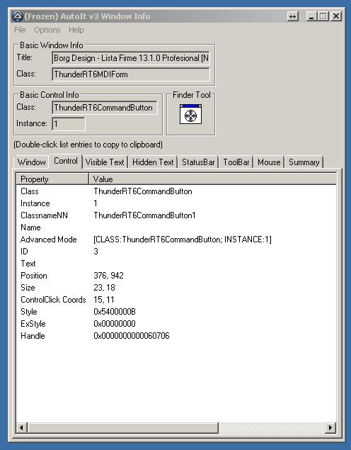Go to the Summary tab
351x450 pixels.
304,162
